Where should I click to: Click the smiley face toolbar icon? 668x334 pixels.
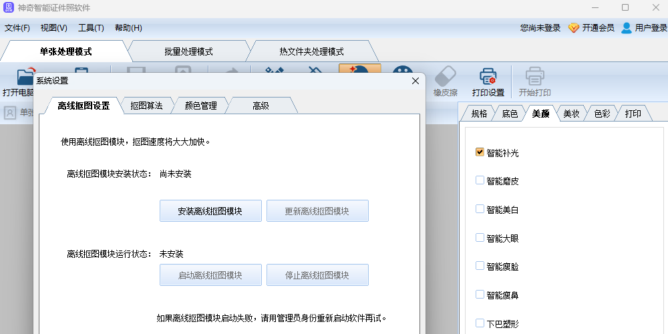pyautogui.click(x=402, y=75)
